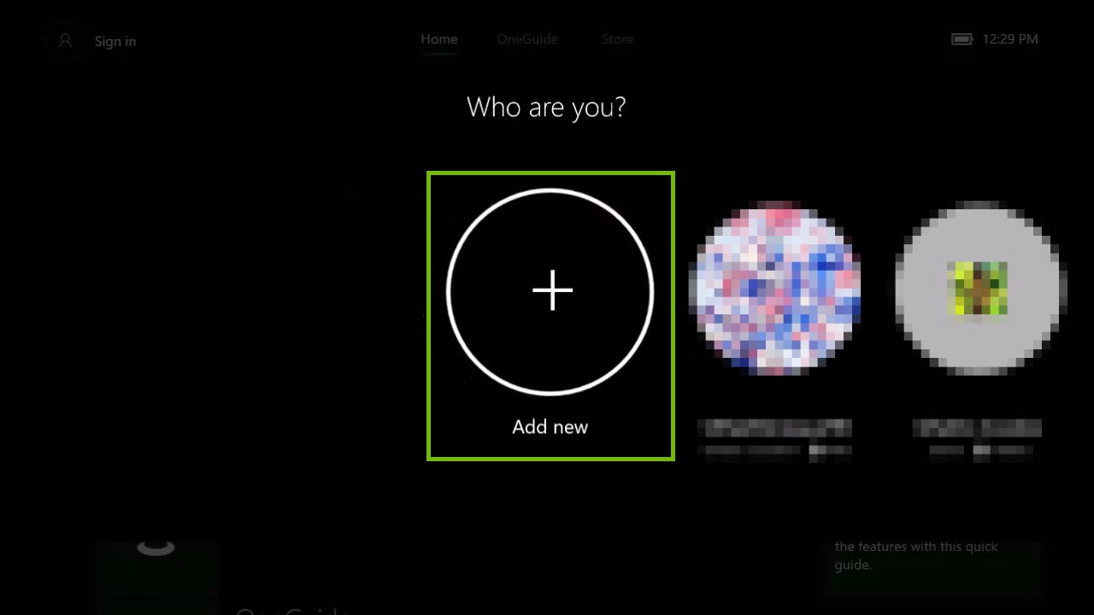Click the blurred gamertag under the first avatar

point(774,427)
